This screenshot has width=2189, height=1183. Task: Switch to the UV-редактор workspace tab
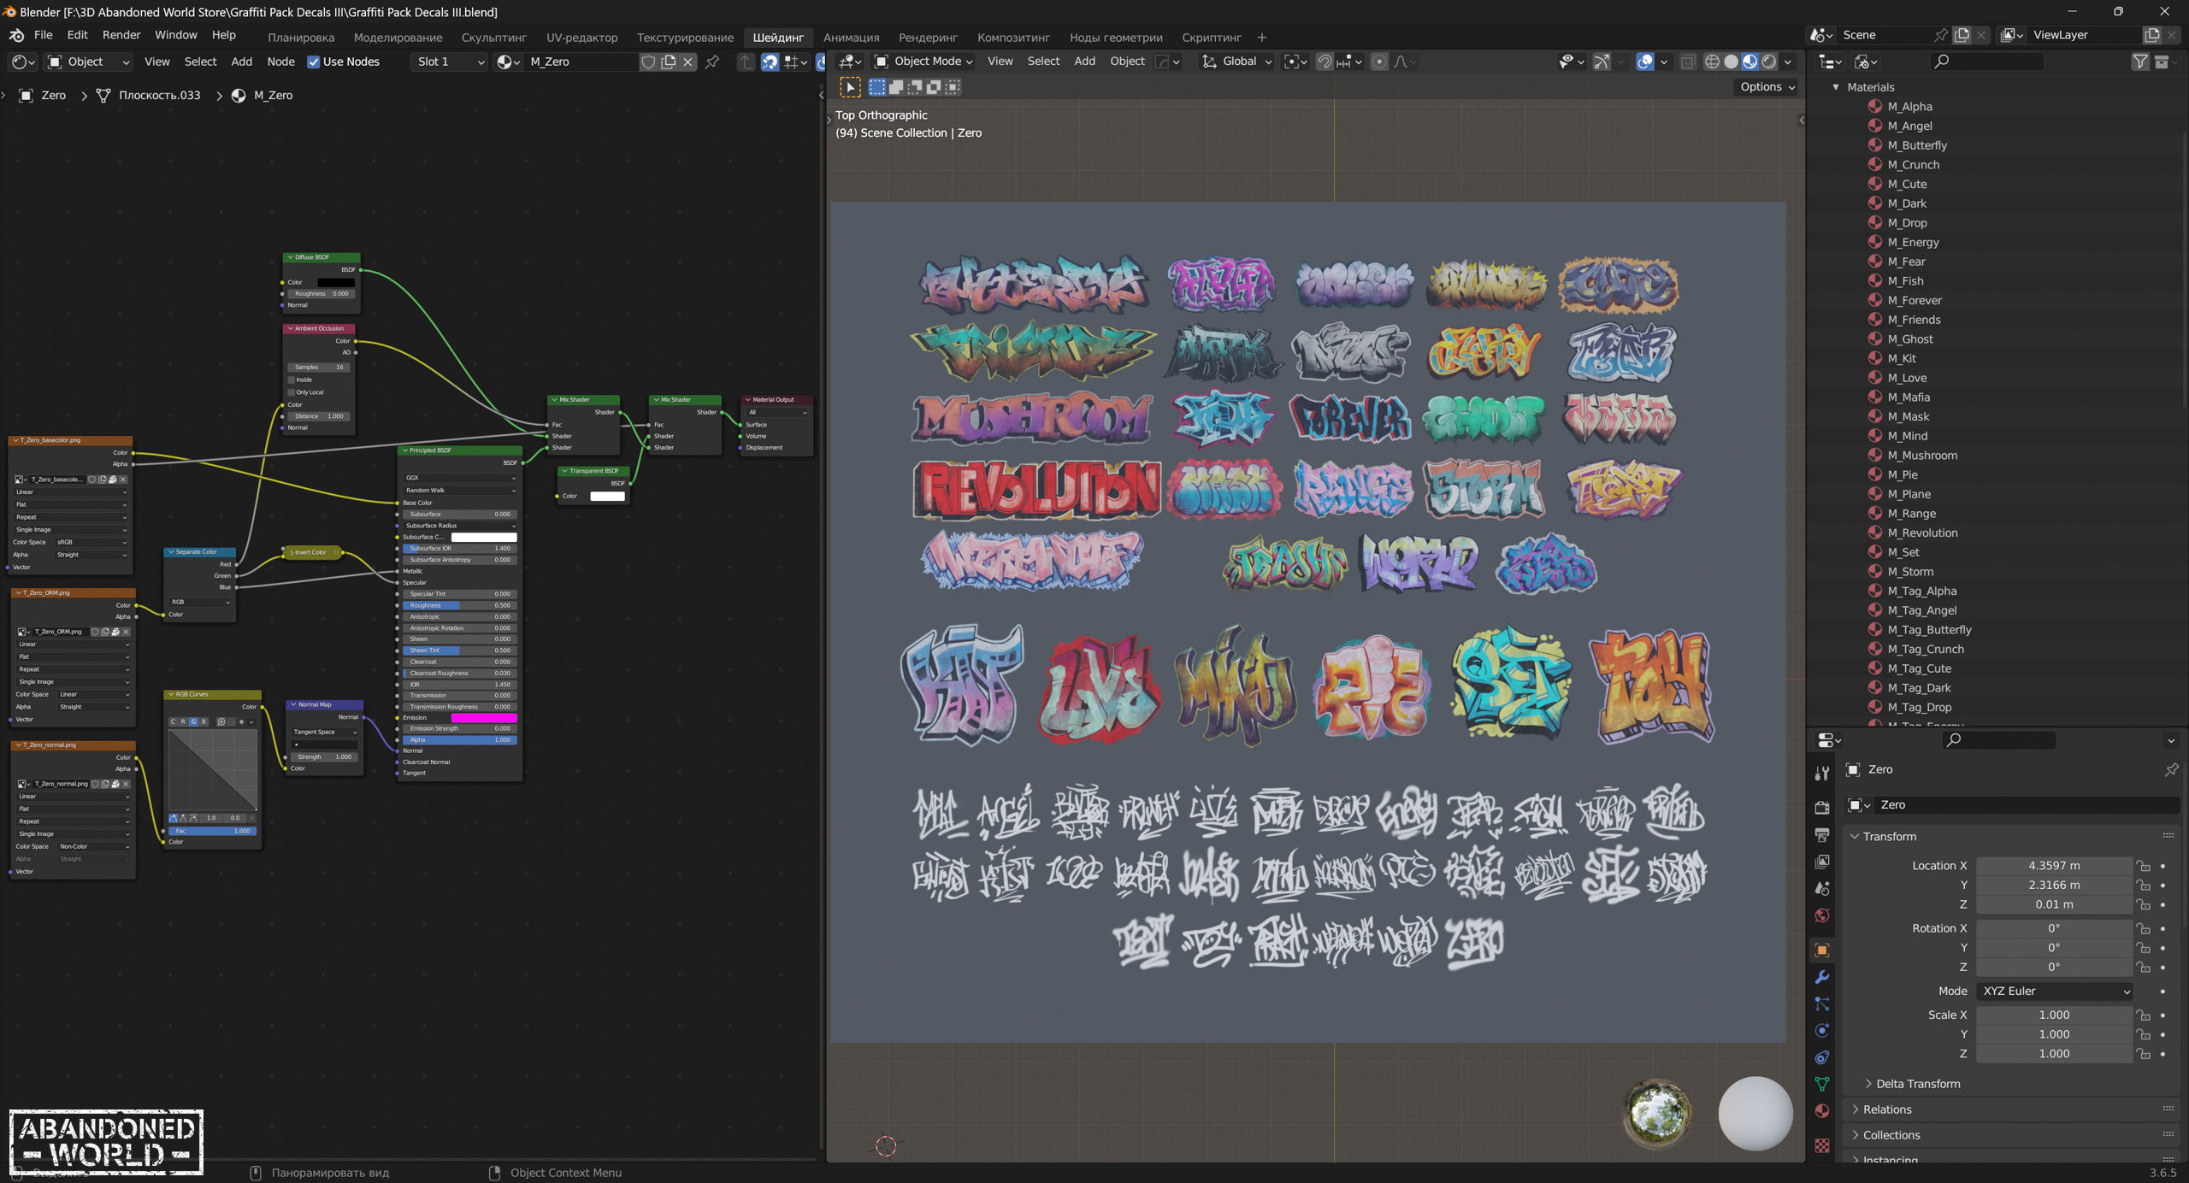tap(581, 38)
